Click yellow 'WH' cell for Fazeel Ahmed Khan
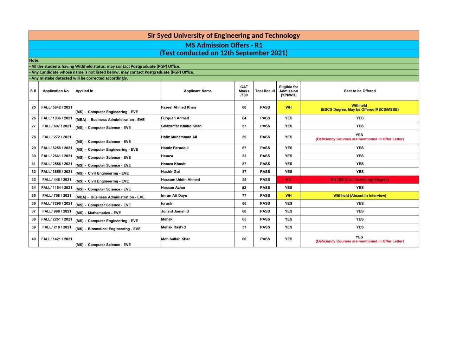450x347 pixels. tap(289, 107)
